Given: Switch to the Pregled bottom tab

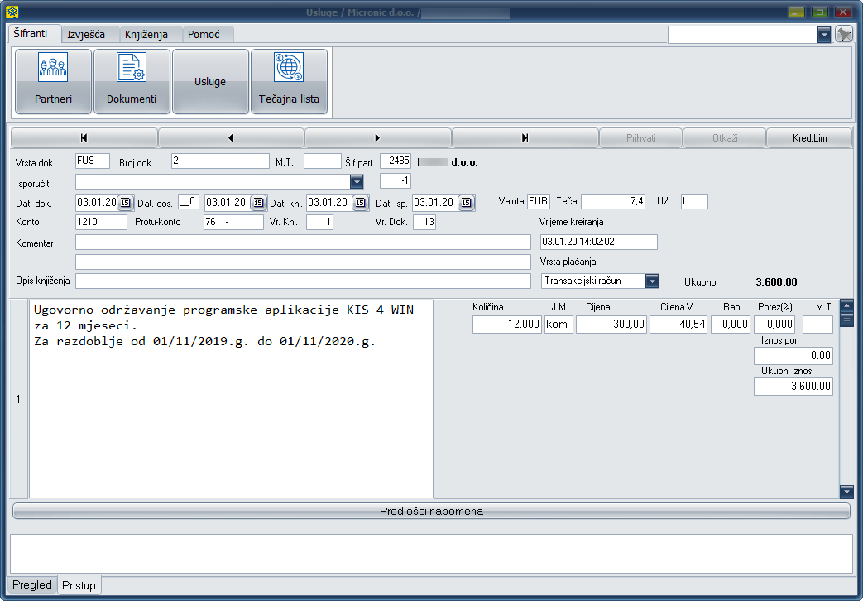Looking at the screenshot, I should tap(32, 585).
